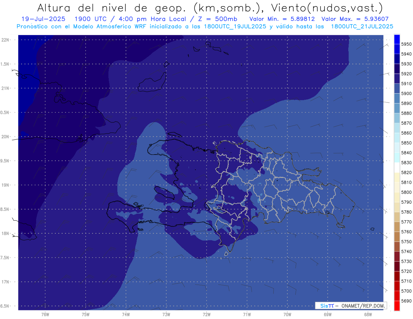Click the longitude axis label 76W
The width and height of the screenshot is (413, 319).
tap(45, 314)
